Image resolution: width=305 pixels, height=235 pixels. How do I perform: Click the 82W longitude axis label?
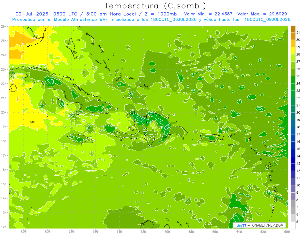pyautogui.click(x=23, y=231)
